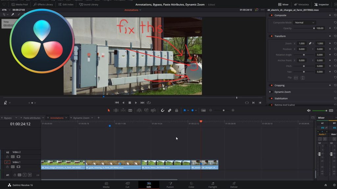Select the Blade edit mode tool
Image resolution: width=337 pixels, height=189 pixels.
[x=130, y=110]
